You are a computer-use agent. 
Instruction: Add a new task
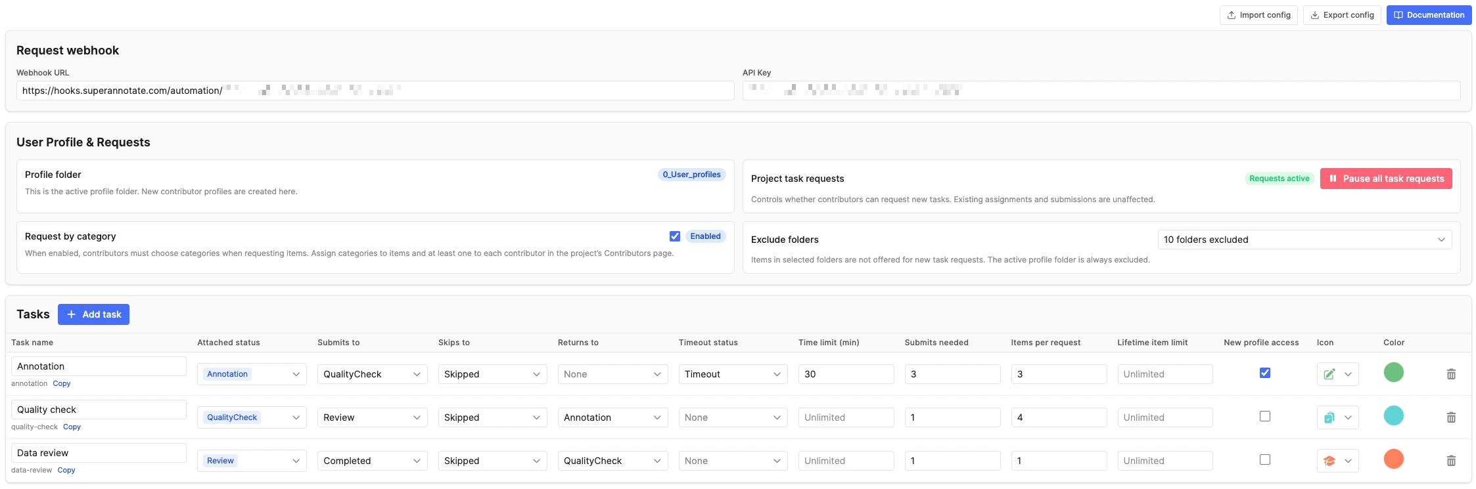pos(93,314)
